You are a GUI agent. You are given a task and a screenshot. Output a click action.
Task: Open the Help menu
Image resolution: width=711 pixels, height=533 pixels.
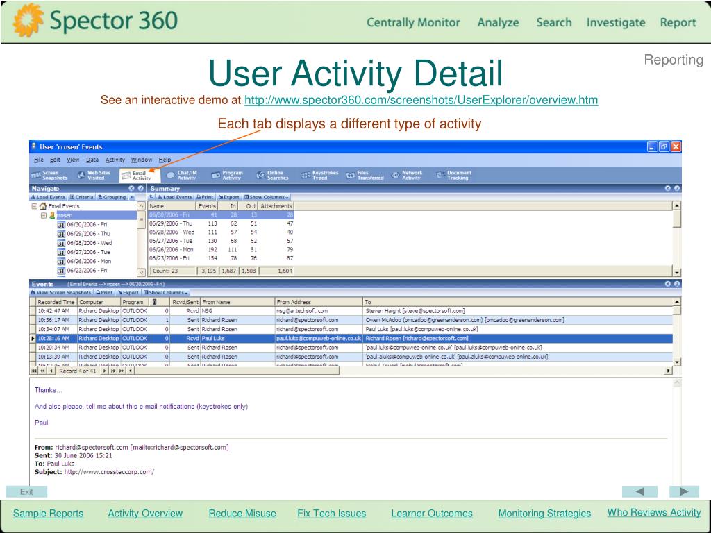point(165,160)
